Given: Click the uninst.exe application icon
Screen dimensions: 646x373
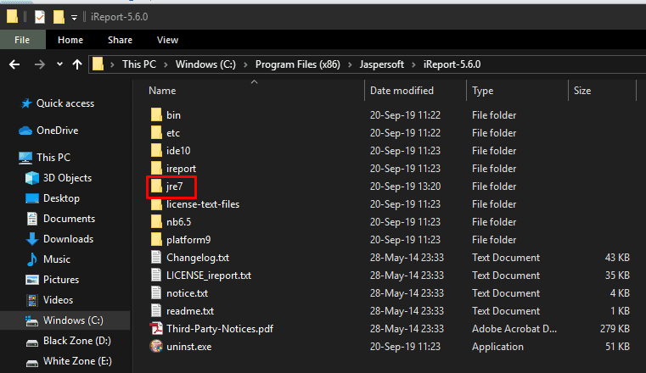Looking at the screenshot, I should click(156, 346).
